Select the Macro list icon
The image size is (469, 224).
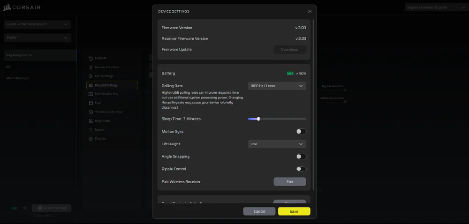(x=91, y=130)
